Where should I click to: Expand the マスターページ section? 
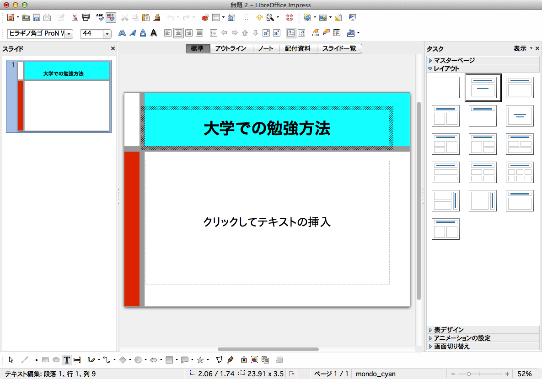(x=454, y=60)
